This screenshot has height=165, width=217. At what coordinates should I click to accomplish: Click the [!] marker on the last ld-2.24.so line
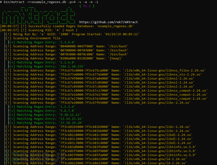tap(8, 163)
